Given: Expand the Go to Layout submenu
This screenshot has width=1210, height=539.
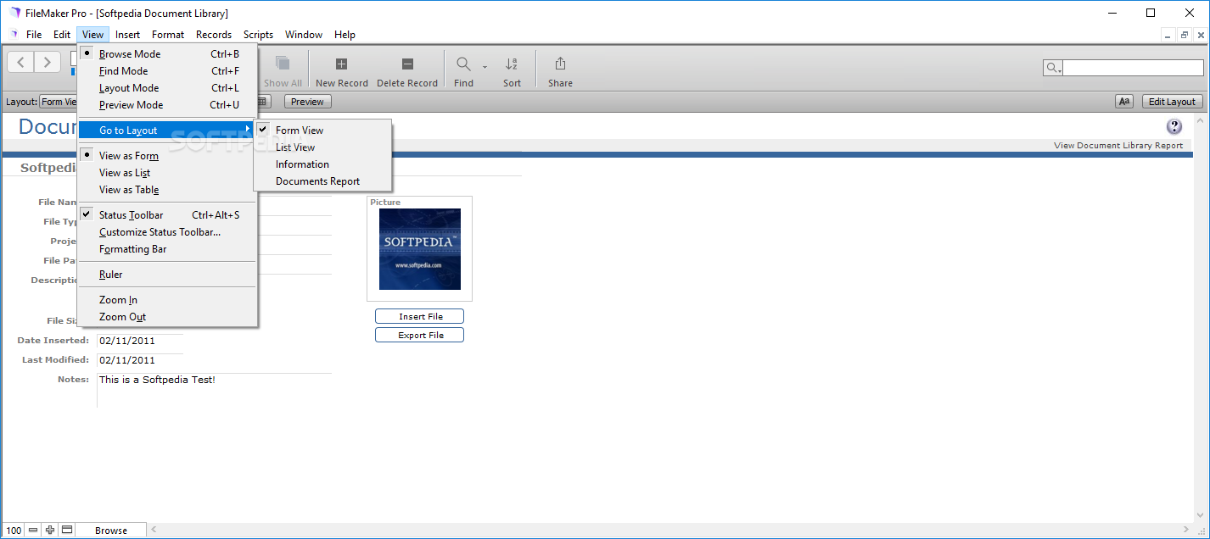Looking at the screenshot, I should click(x=167, y=131).
